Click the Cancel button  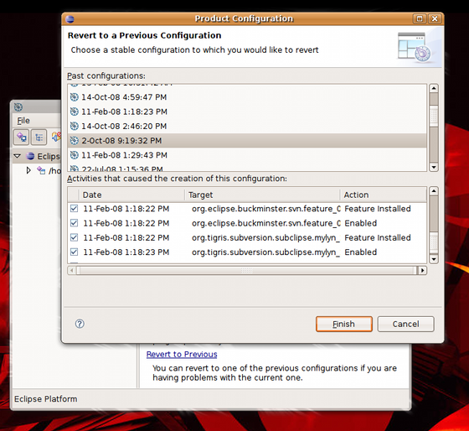[x=405, y=324]
